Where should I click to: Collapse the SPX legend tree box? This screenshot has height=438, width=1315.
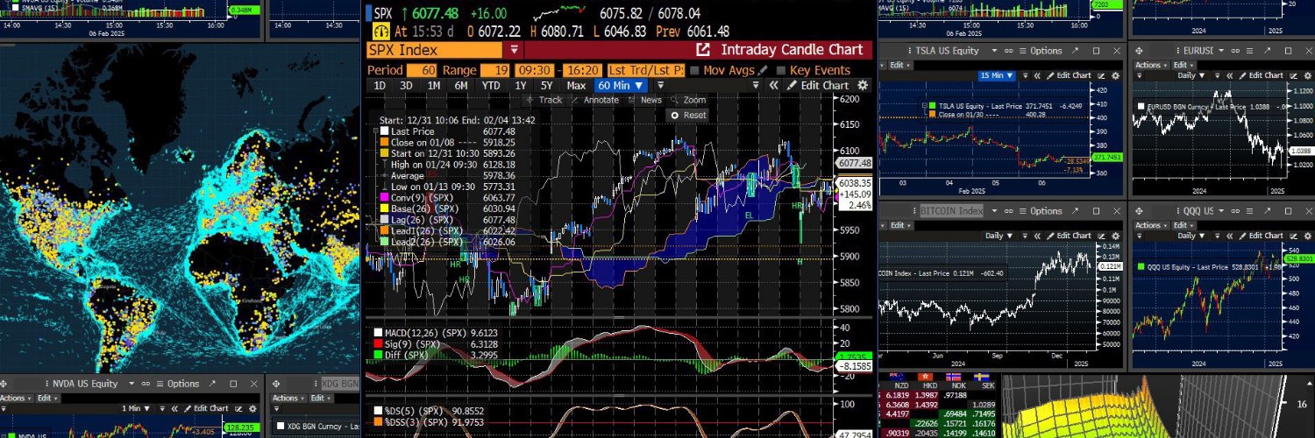pos(375,131)
